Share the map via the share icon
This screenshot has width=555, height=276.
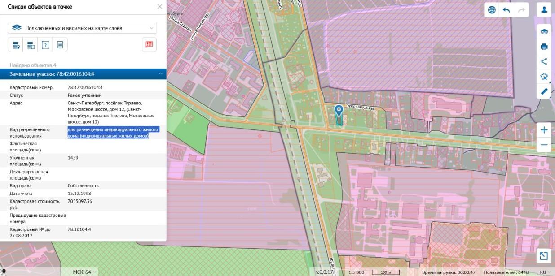[x=544, y=61]
